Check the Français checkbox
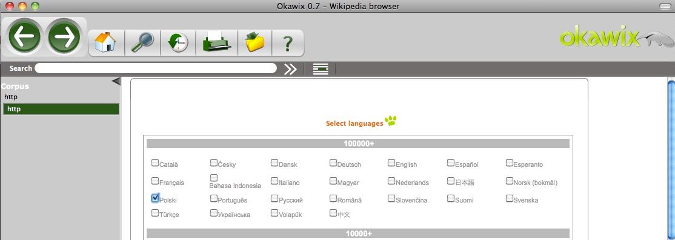The height and width of the screenshot is (240, 675). (155, 181)
